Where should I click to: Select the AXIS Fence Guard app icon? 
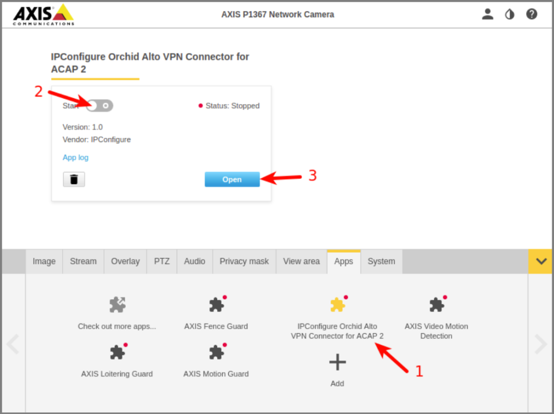pyautogui.click(x=217, y=304)
